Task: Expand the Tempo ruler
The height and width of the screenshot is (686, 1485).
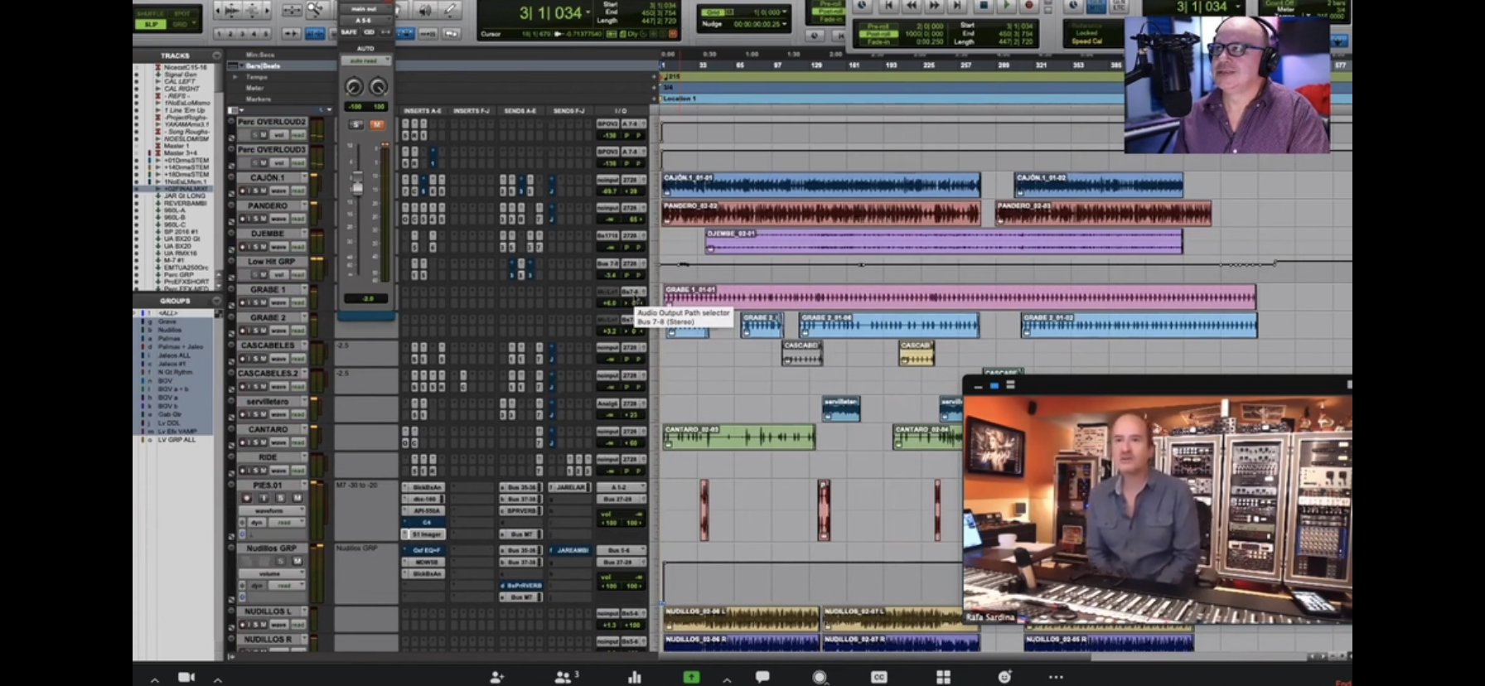Action: pos(235,77)
